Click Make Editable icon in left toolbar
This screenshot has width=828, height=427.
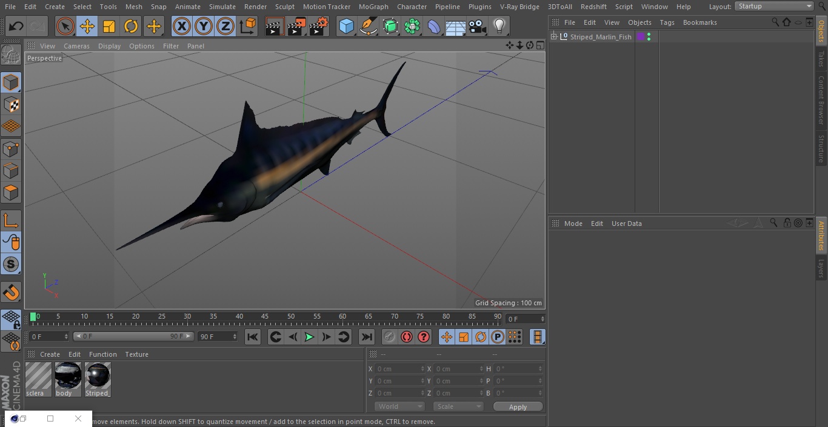click(11, 55)
